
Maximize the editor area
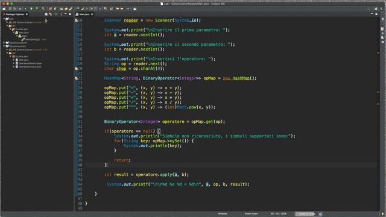(x=376, y=14)
